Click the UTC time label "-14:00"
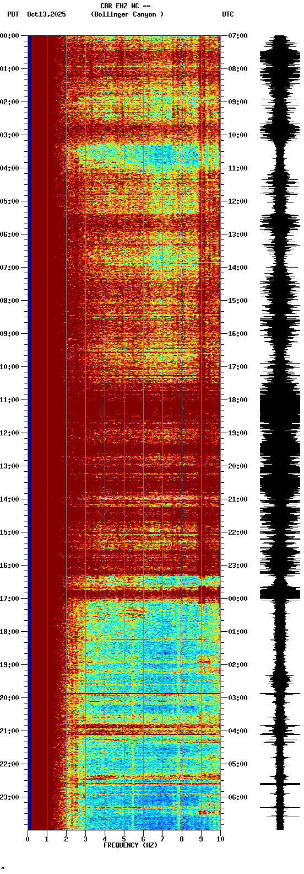 pos(237,268)
